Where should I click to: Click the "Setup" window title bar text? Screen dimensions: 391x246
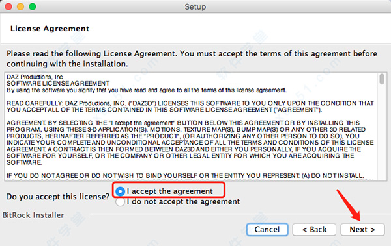pyautogui.click(x=195, y=6)
